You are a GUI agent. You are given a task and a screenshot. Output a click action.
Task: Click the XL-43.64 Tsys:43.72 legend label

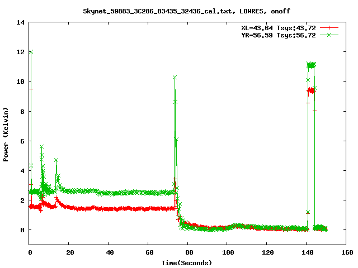pos(279,28)
